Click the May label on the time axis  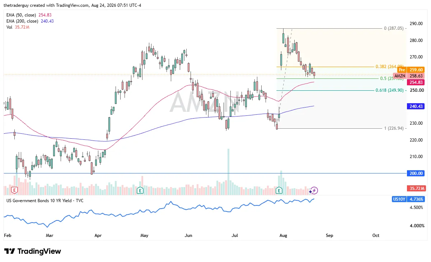click(x=144, y=235)
